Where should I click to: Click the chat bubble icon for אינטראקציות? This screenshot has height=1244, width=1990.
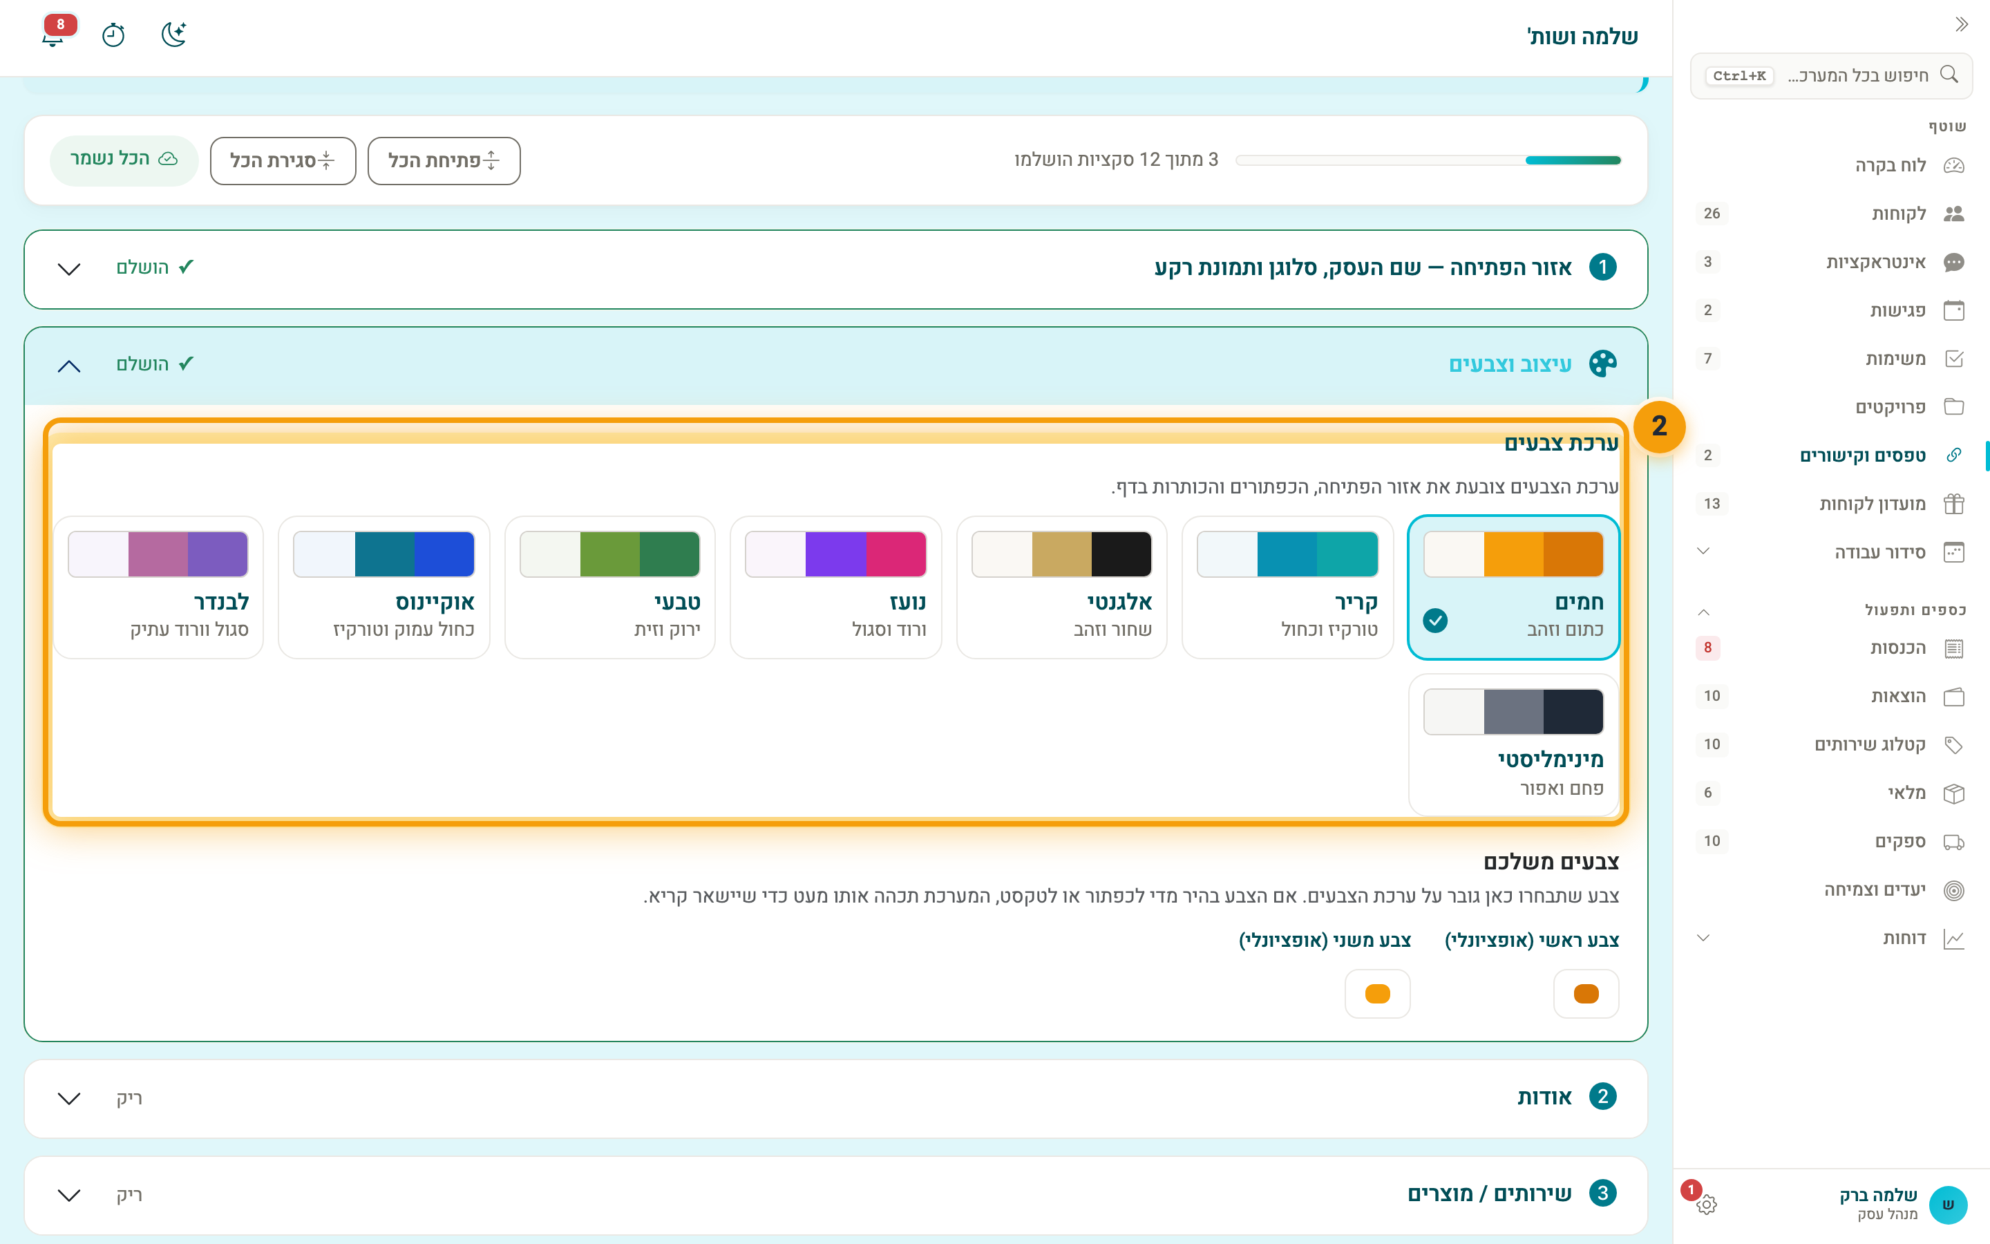tap(1954, 263)
